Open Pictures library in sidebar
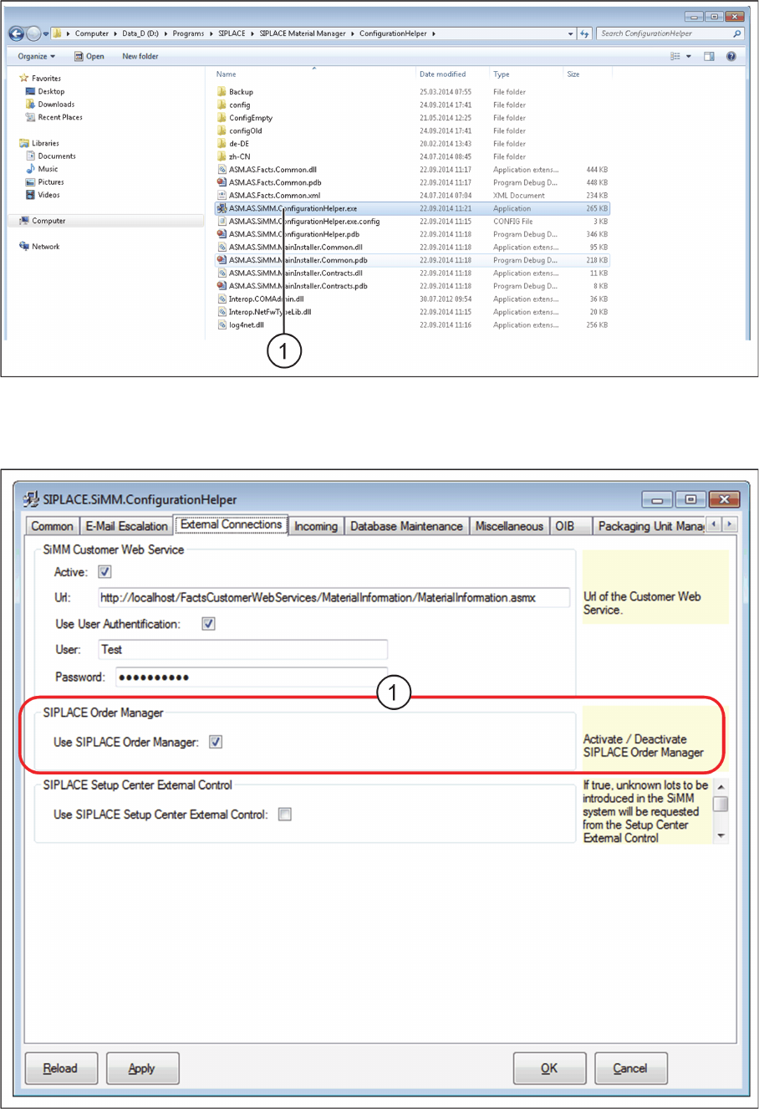 (45, 182)
